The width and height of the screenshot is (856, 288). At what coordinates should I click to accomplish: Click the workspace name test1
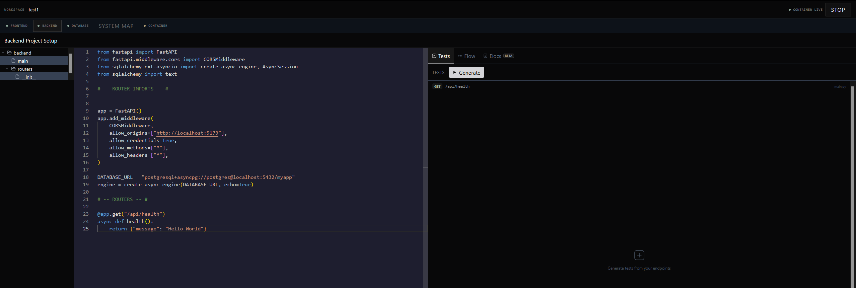pos(33,10)
